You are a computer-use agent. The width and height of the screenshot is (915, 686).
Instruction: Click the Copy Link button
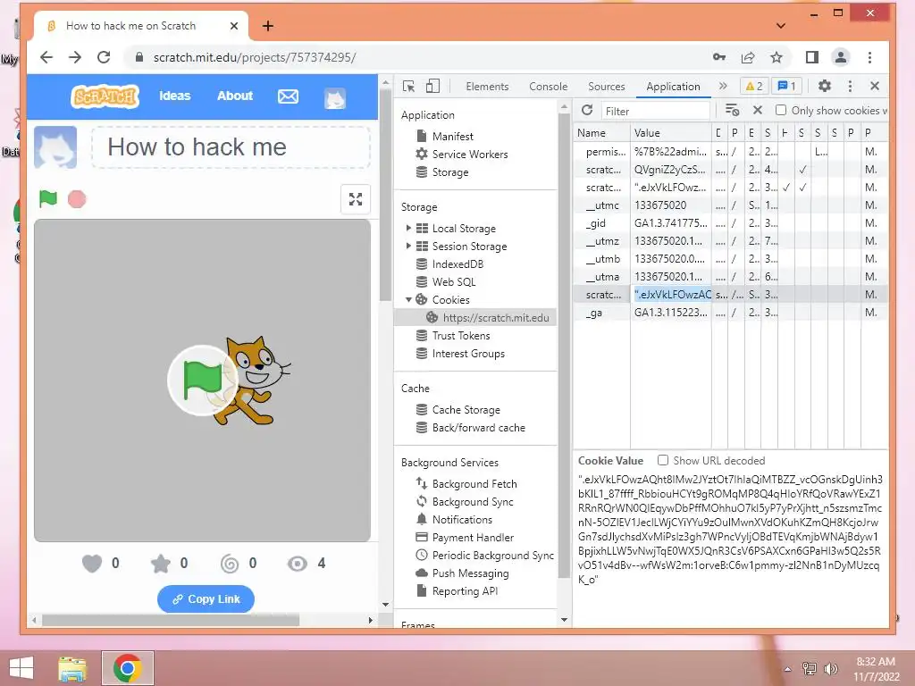[x=206, y=599]
